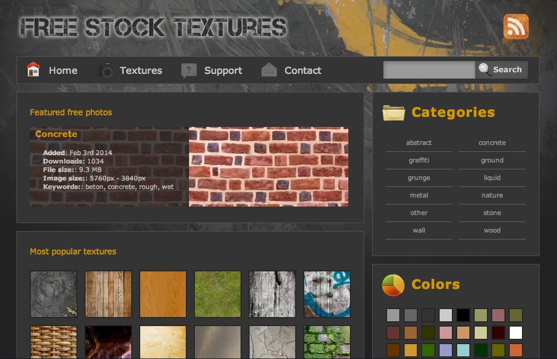
Task: Filter by the dusty rose swatch
Action: [499, 315]
